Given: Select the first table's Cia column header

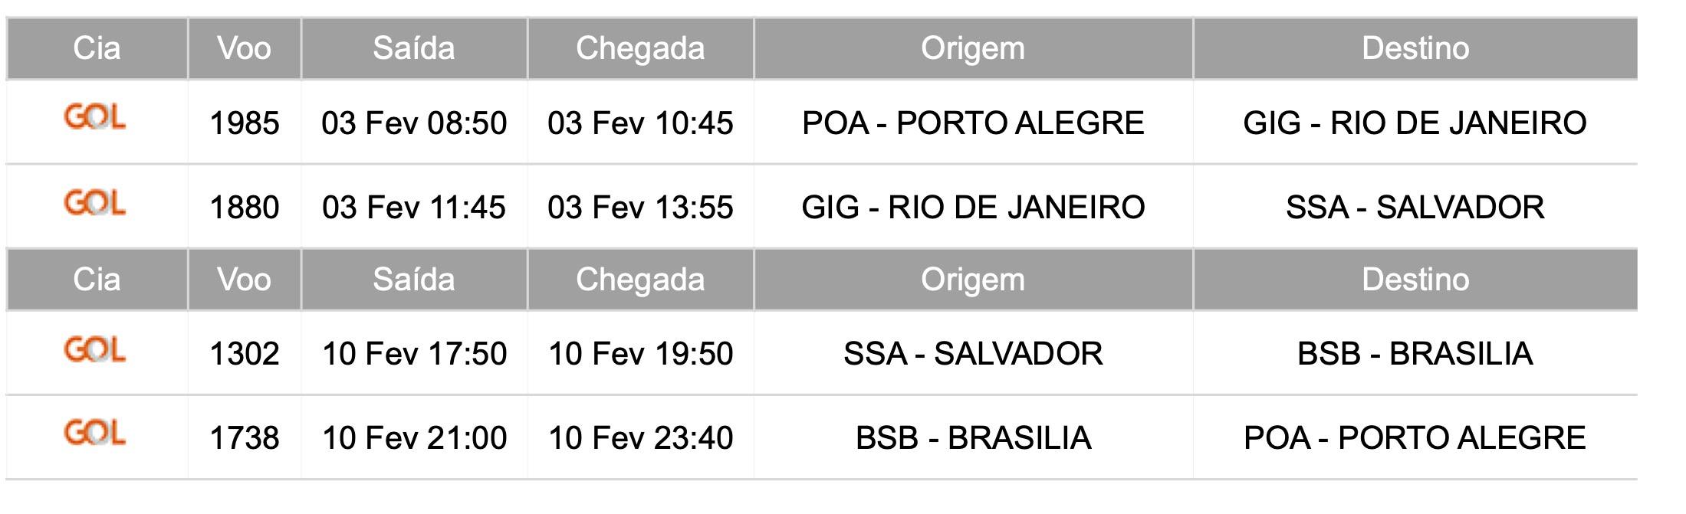Looking at the screenshot, I should 97,48.
